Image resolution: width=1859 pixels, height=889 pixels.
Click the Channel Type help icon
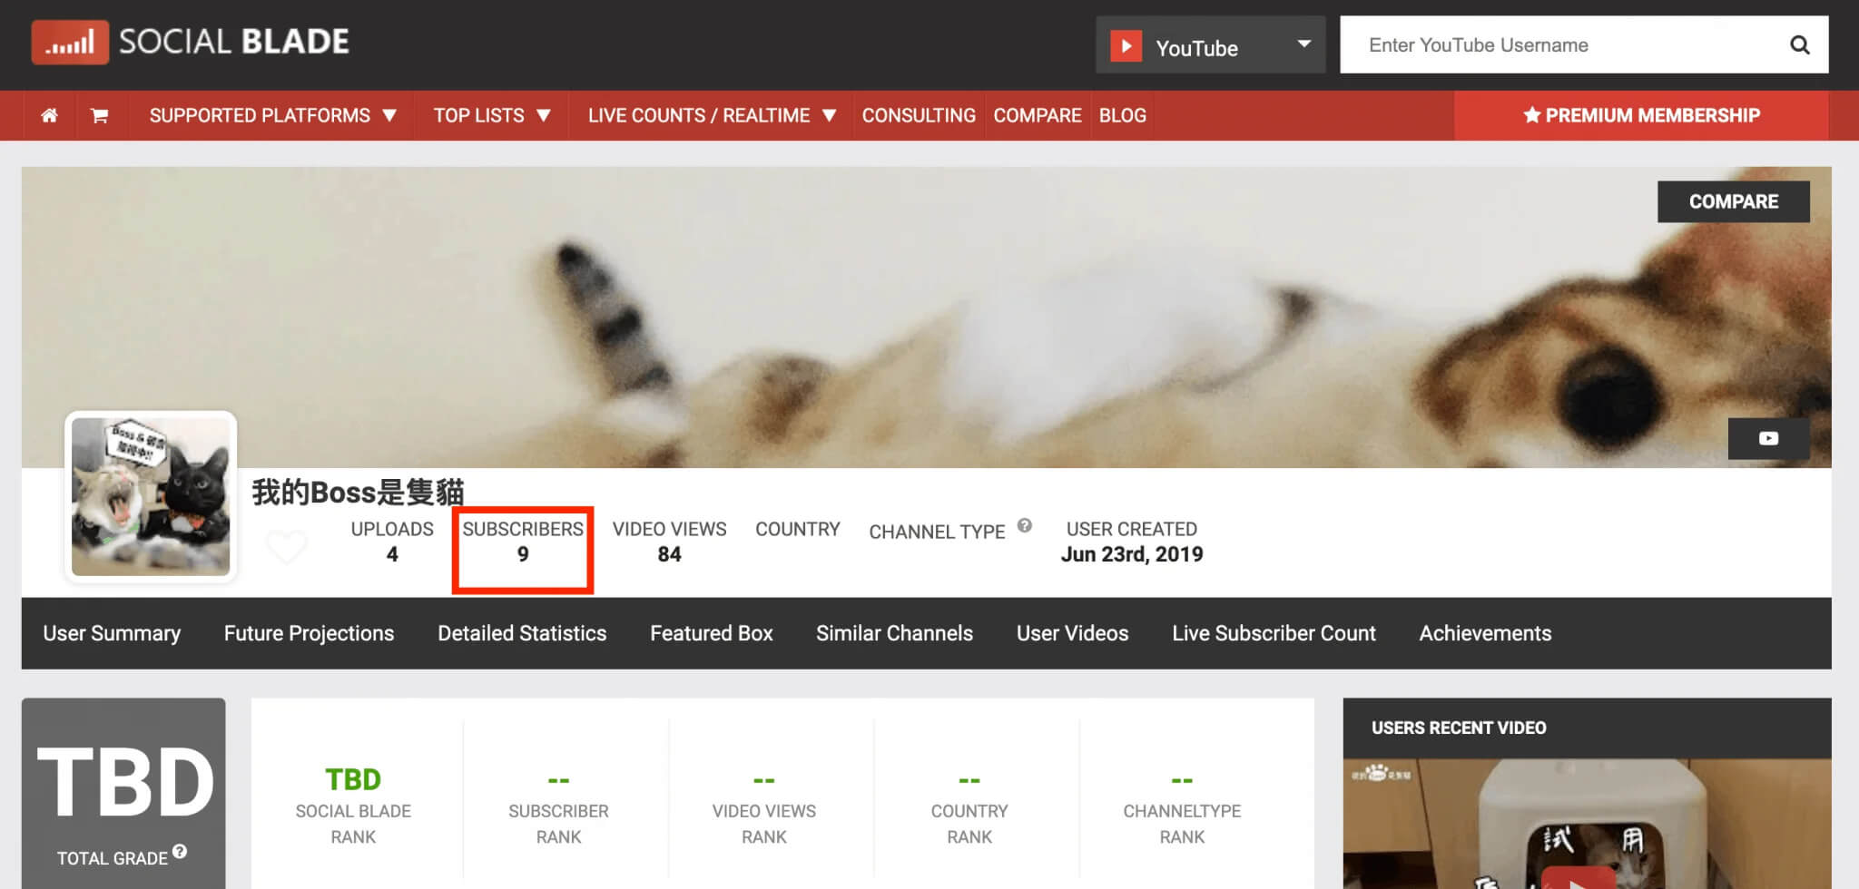1025,525
